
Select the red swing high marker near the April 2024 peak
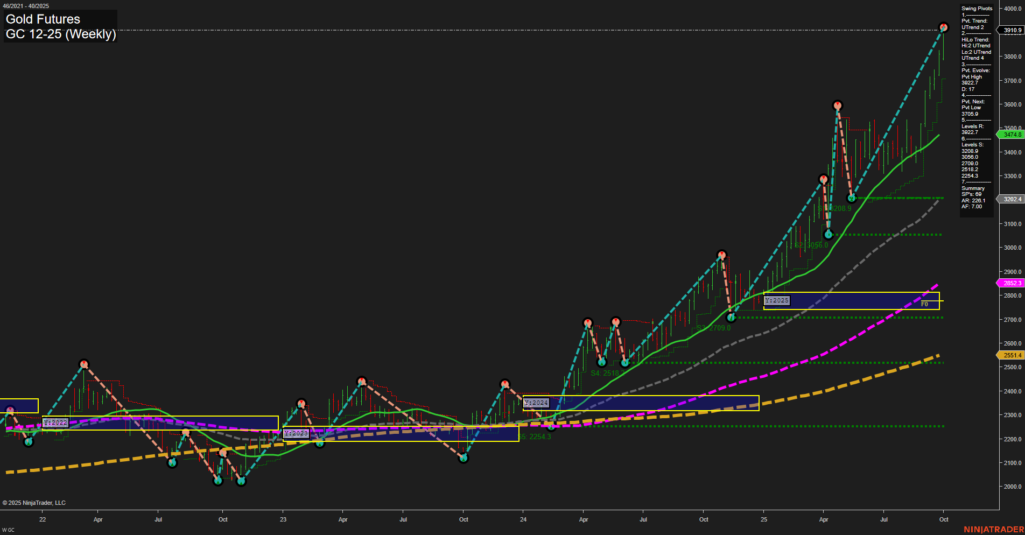click(587, 323)
